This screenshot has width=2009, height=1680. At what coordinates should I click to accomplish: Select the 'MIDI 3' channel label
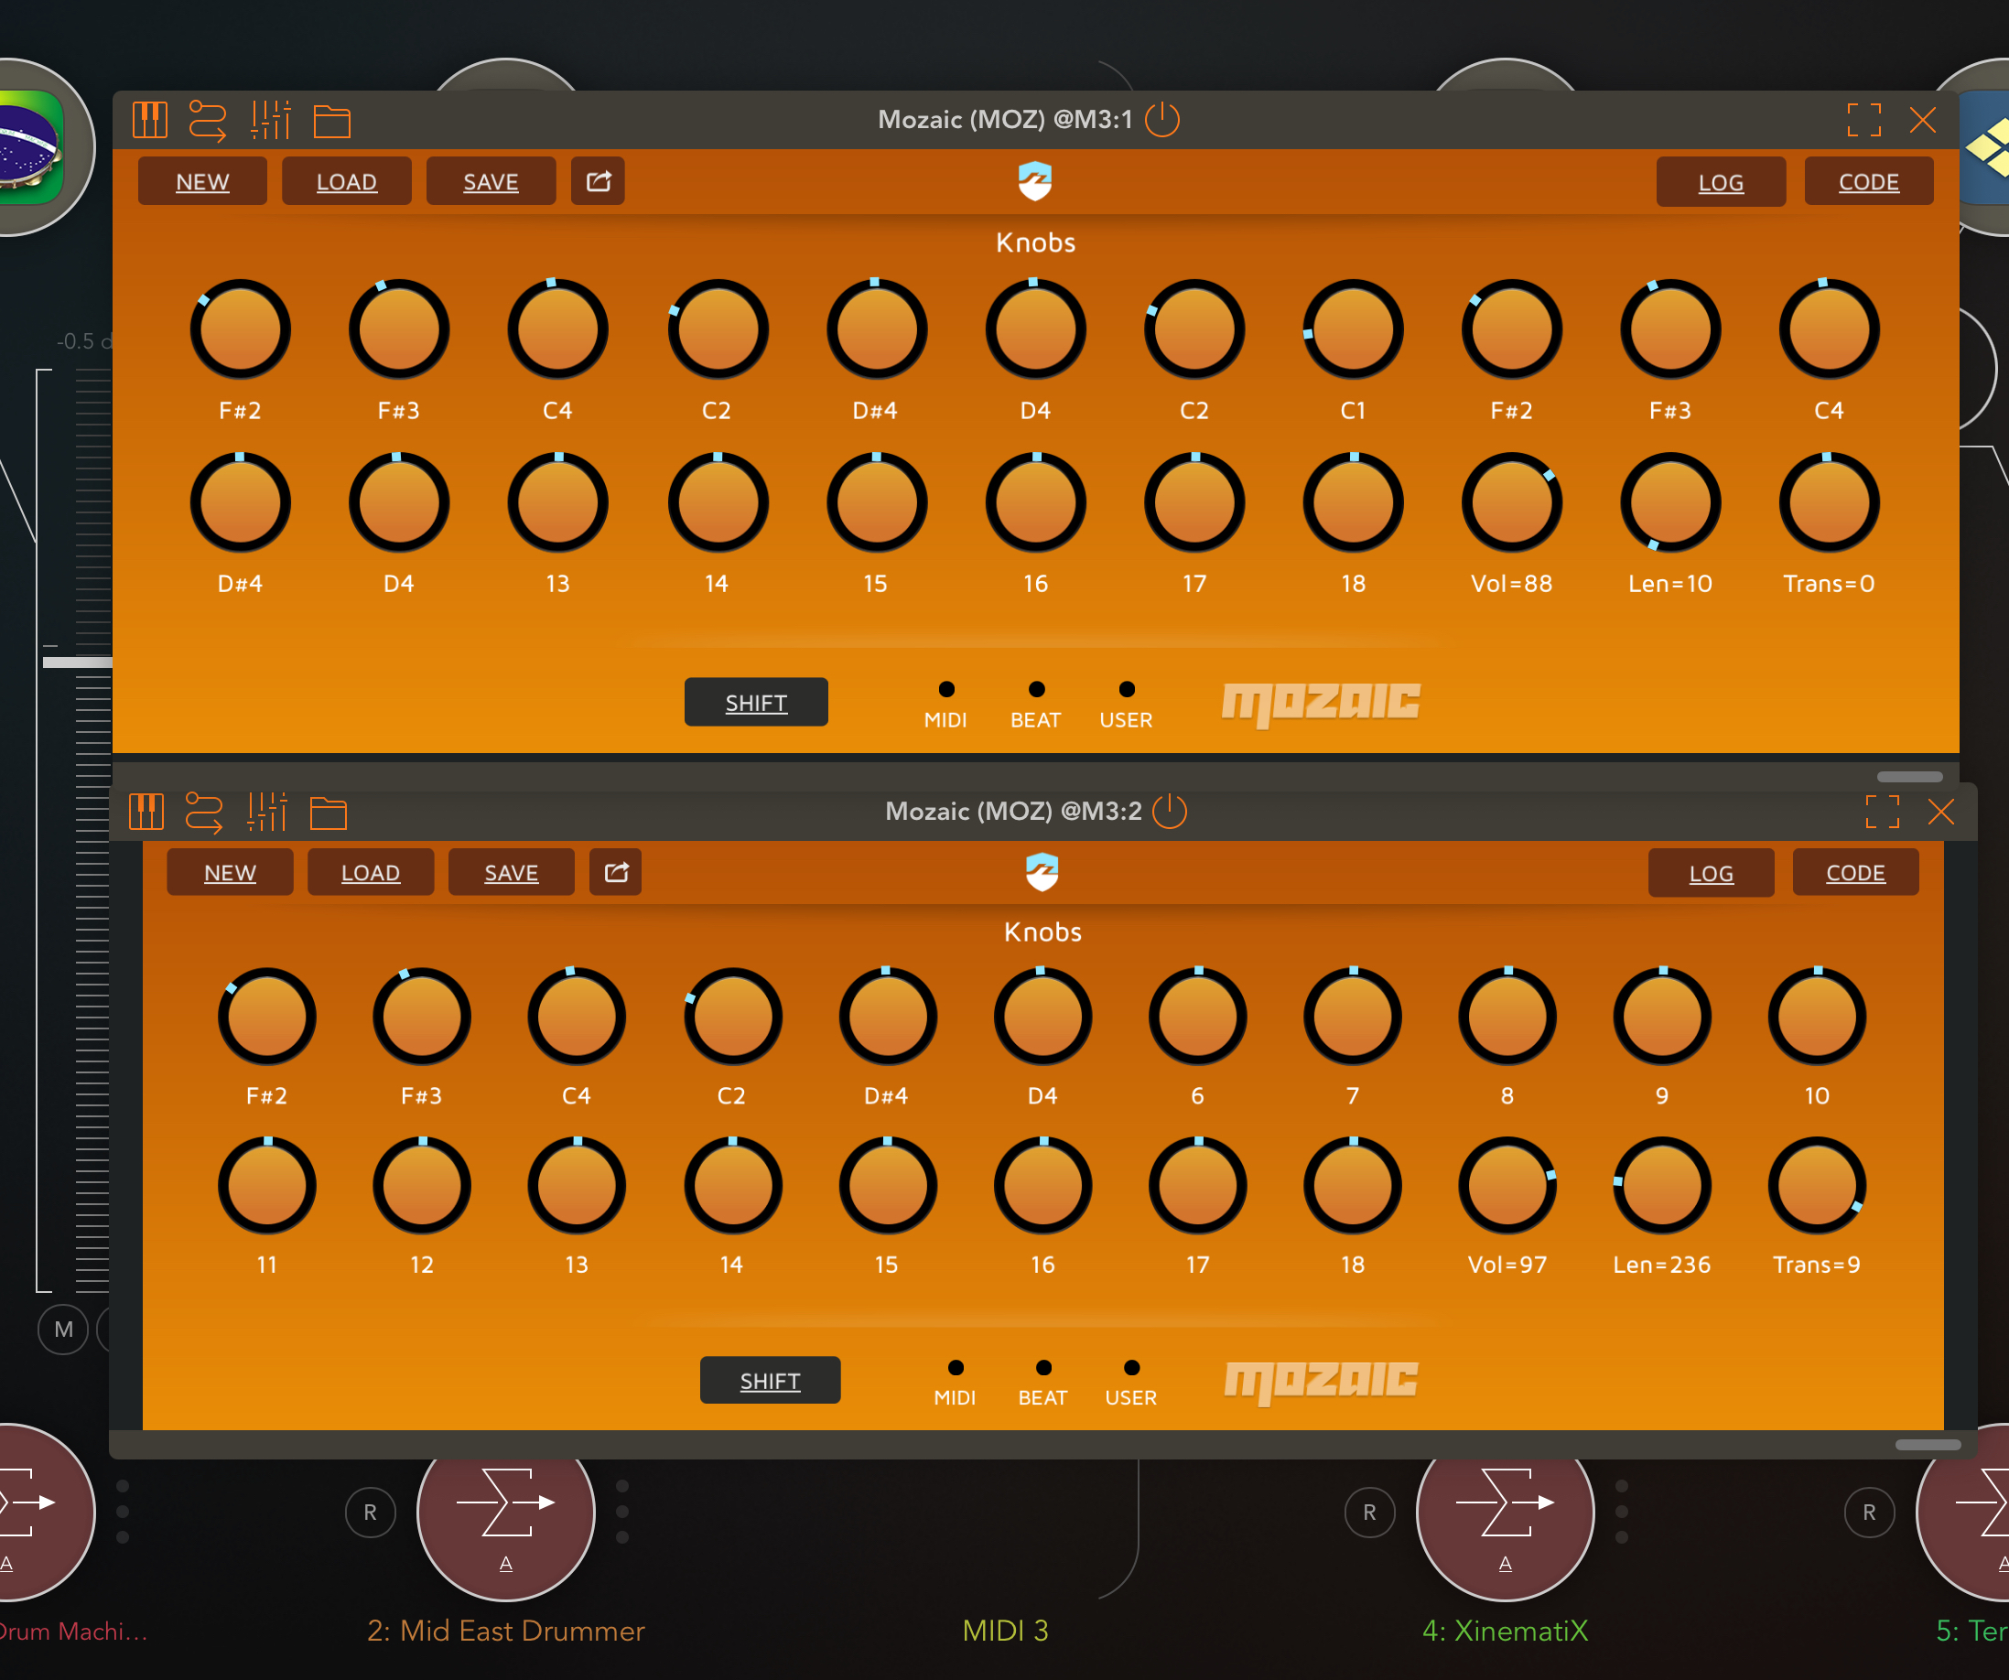[1006, 1631]
